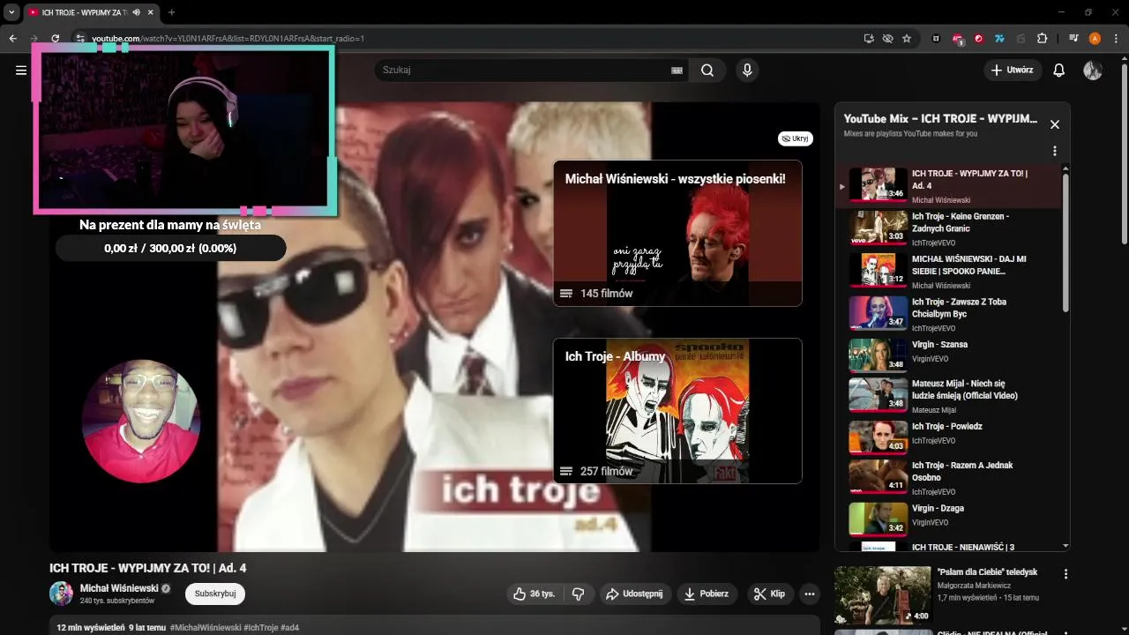Click the search magnifier button
This screenshot has width=1129, height=635.
click(x=707, y=71)
